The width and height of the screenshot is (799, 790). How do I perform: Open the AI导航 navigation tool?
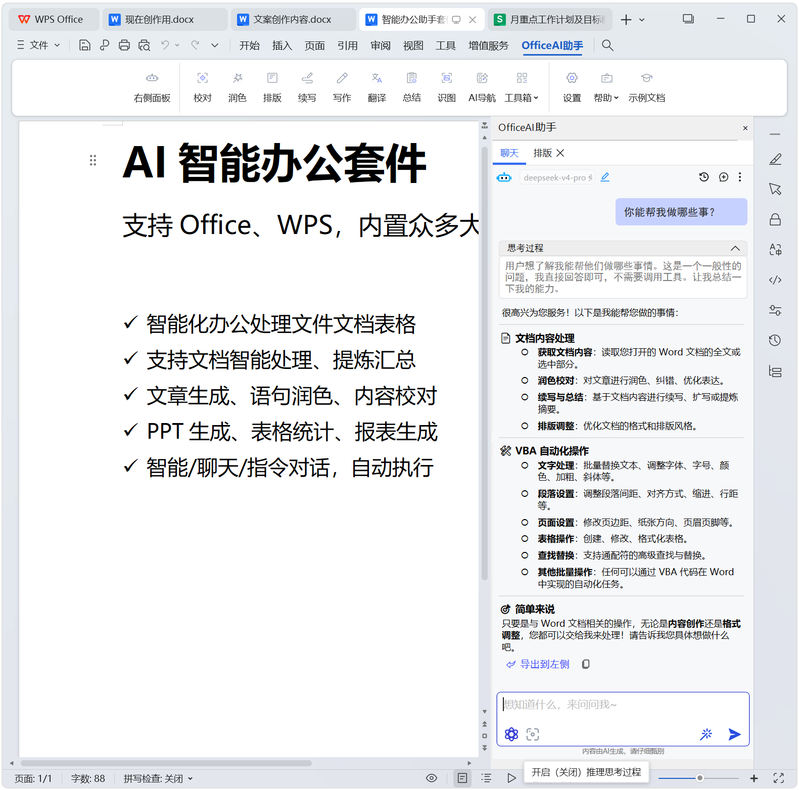(x=482, y=87)
